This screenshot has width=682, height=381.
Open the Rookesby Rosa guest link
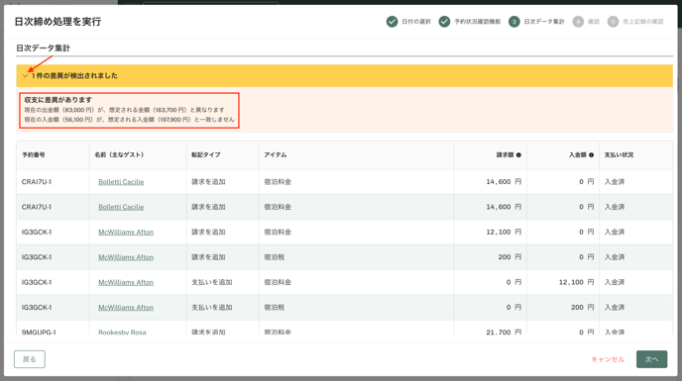click(x=122, y=332)
